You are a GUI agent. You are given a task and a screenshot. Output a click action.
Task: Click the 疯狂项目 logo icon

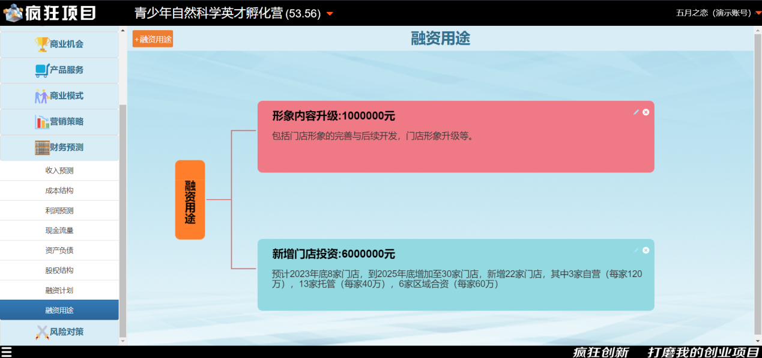(13, 13)
